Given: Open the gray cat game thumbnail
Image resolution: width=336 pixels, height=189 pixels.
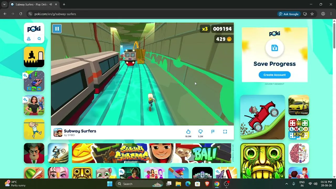Looking at the screenshot, I should point(106,173).
